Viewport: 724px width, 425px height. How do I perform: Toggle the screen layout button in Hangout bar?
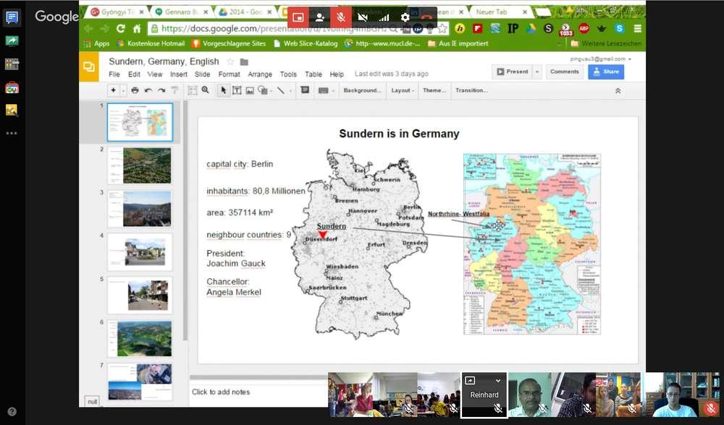298,17
